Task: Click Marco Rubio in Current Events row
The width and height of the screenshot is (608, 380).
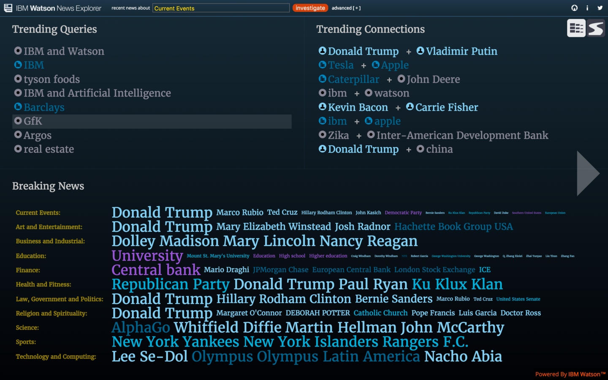Action: (x=240, y=212)
